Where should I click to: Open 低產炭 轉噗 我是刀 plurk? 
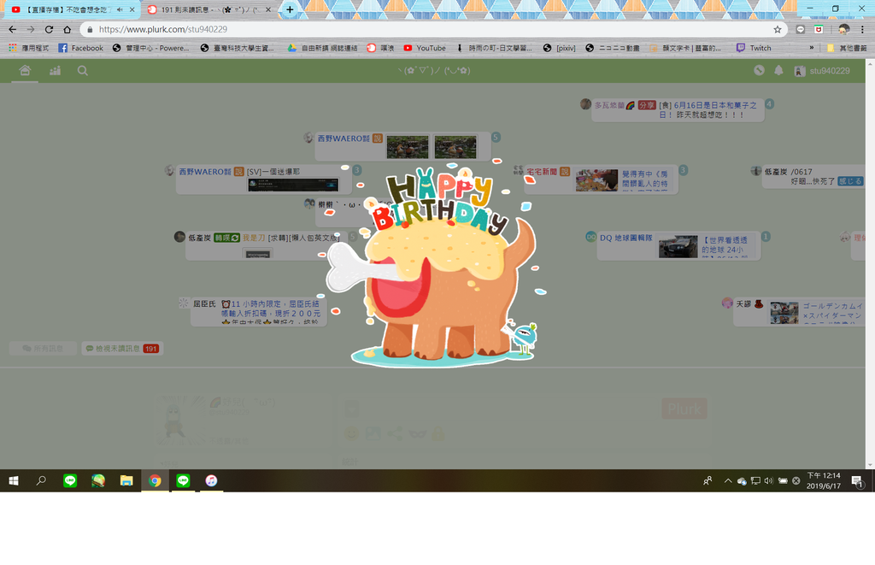click(267, 245)
